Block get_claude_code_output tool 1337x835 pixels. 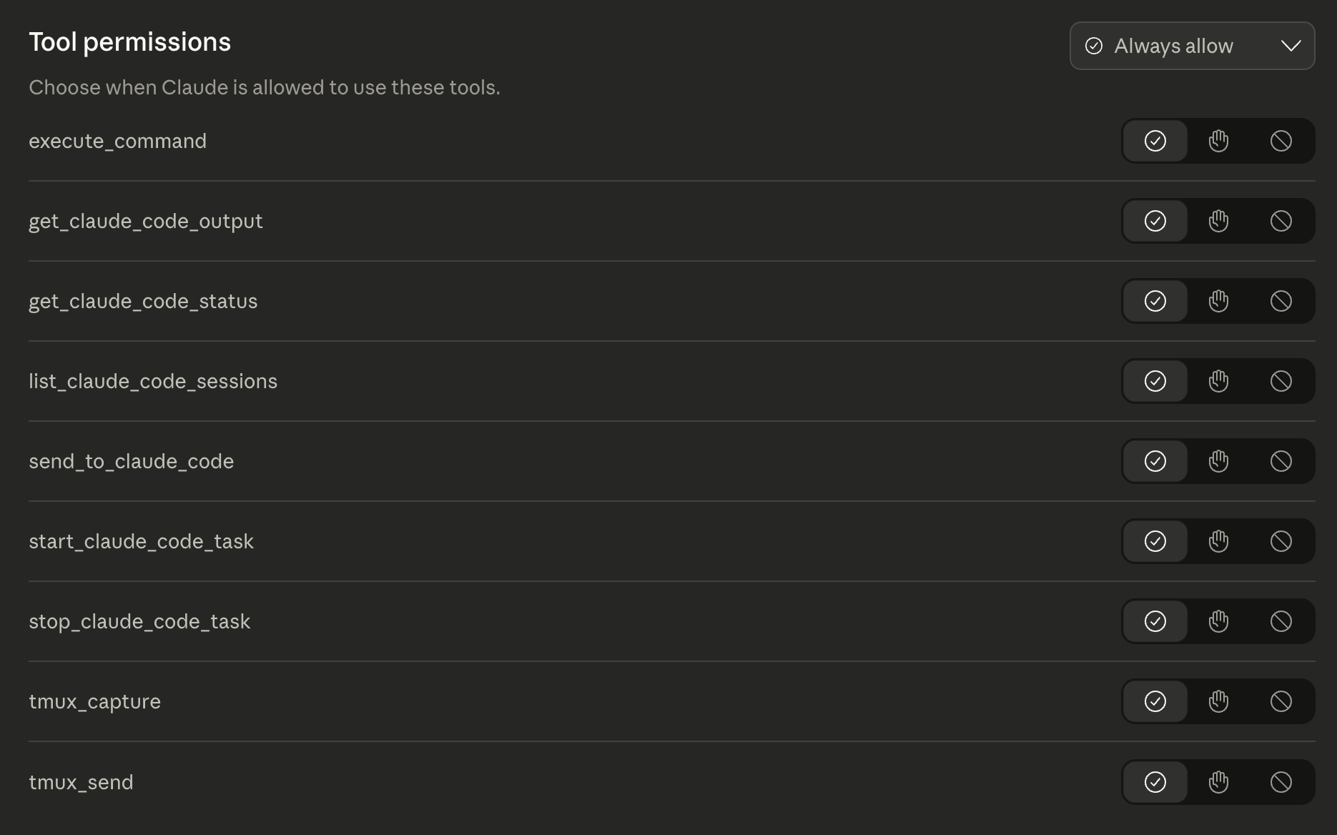click(x=1281, y=221)
